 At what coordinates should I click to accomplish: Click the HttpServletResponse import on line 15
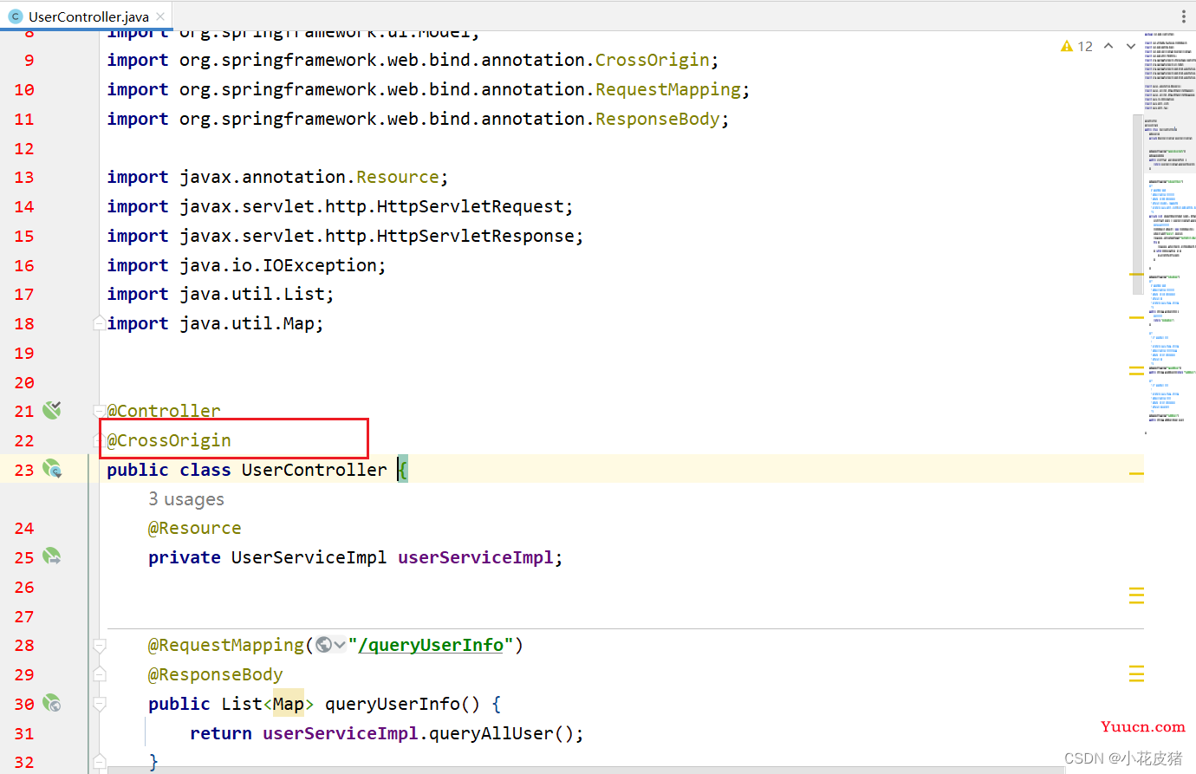coord(476,236)
